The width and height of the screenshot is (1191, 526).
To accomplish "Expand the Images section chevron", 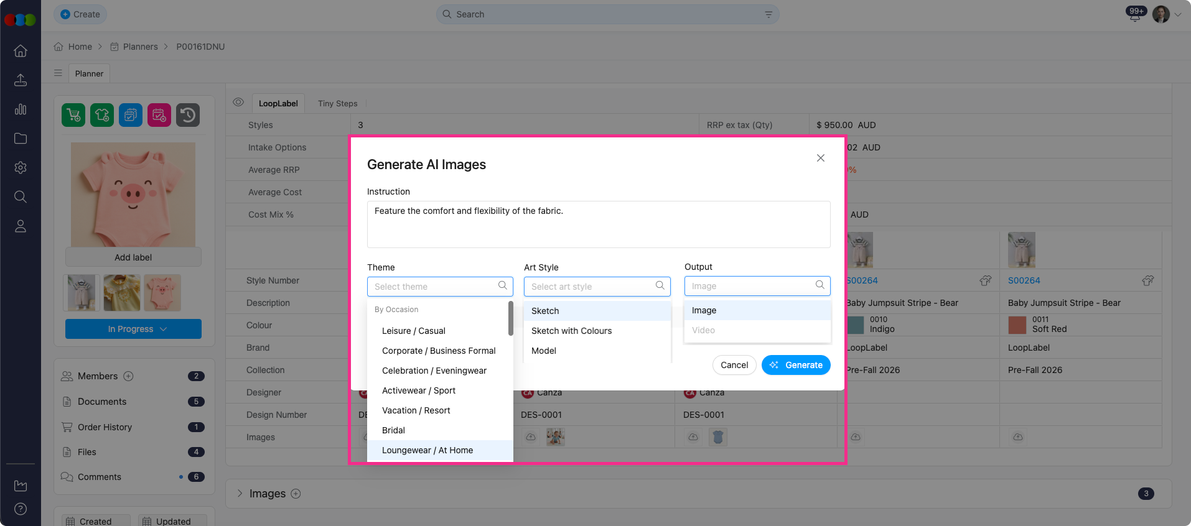I will (240, 494).
